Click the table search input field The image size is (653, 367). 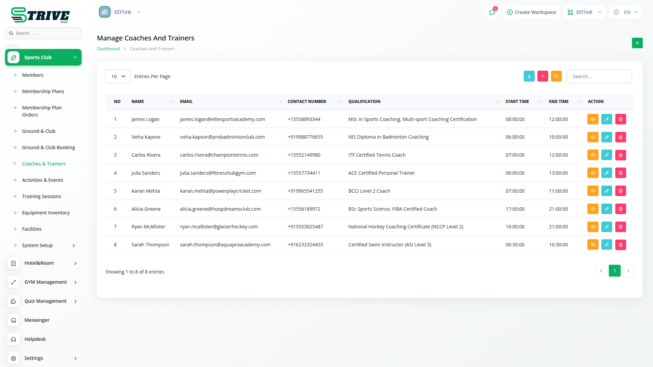click(599, 76)
